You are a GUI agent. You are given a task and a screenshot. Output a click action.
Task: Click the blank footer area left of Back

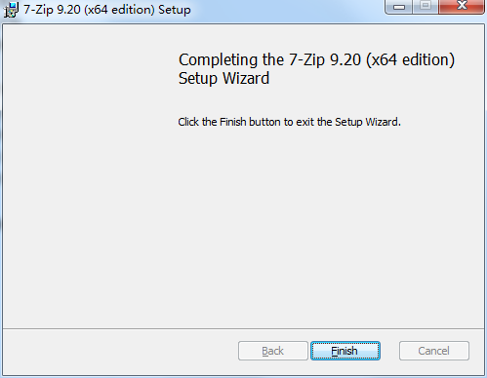click(x=120, y=351)
